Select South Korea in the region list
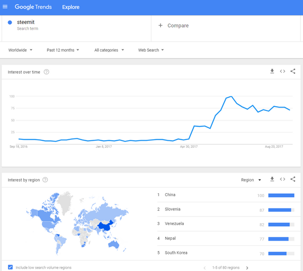 (x=229, y=253)
